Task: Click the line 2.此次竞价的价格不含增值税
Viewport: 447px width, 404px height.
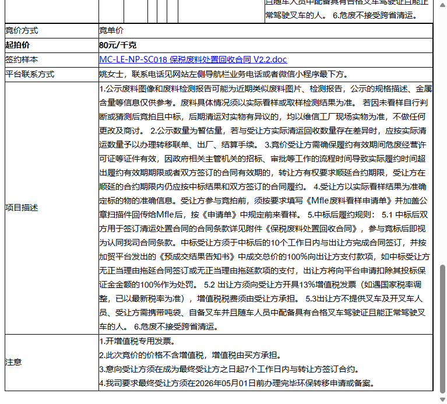Action: click(191, 355)
